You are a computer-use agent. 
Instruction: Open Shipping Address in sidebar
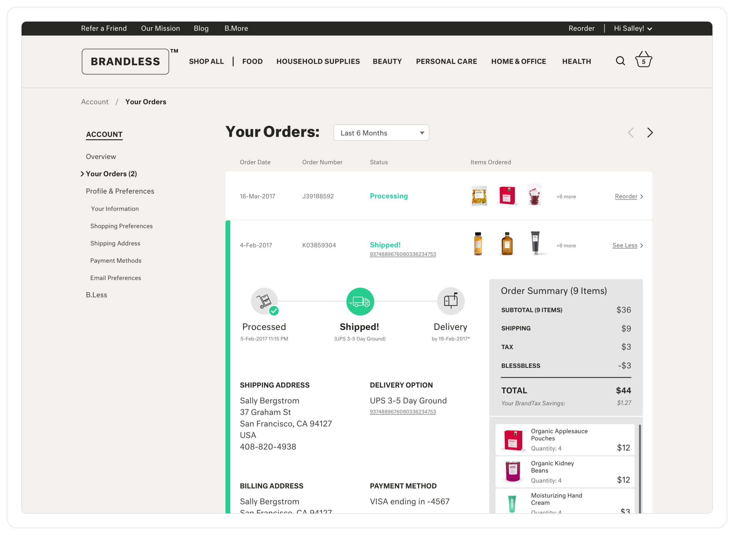pyautogui.click(x=115, y=243)
